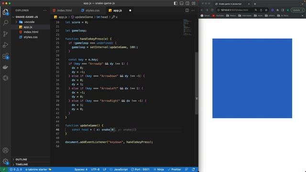Screen dimensions: 306x172
Task: Select the Snake game browser tab
Action: 232,4
